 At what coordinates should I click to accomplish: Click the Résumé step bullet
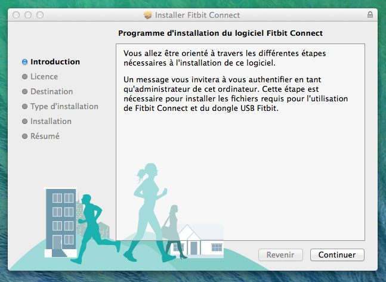pyautogui.click(x=24, y=136)
